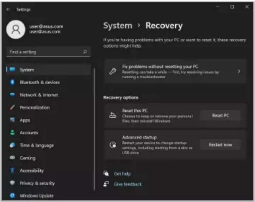Click System in the breadcrumb
Viewport: 255px width, 202px height.
coord(118,26)
